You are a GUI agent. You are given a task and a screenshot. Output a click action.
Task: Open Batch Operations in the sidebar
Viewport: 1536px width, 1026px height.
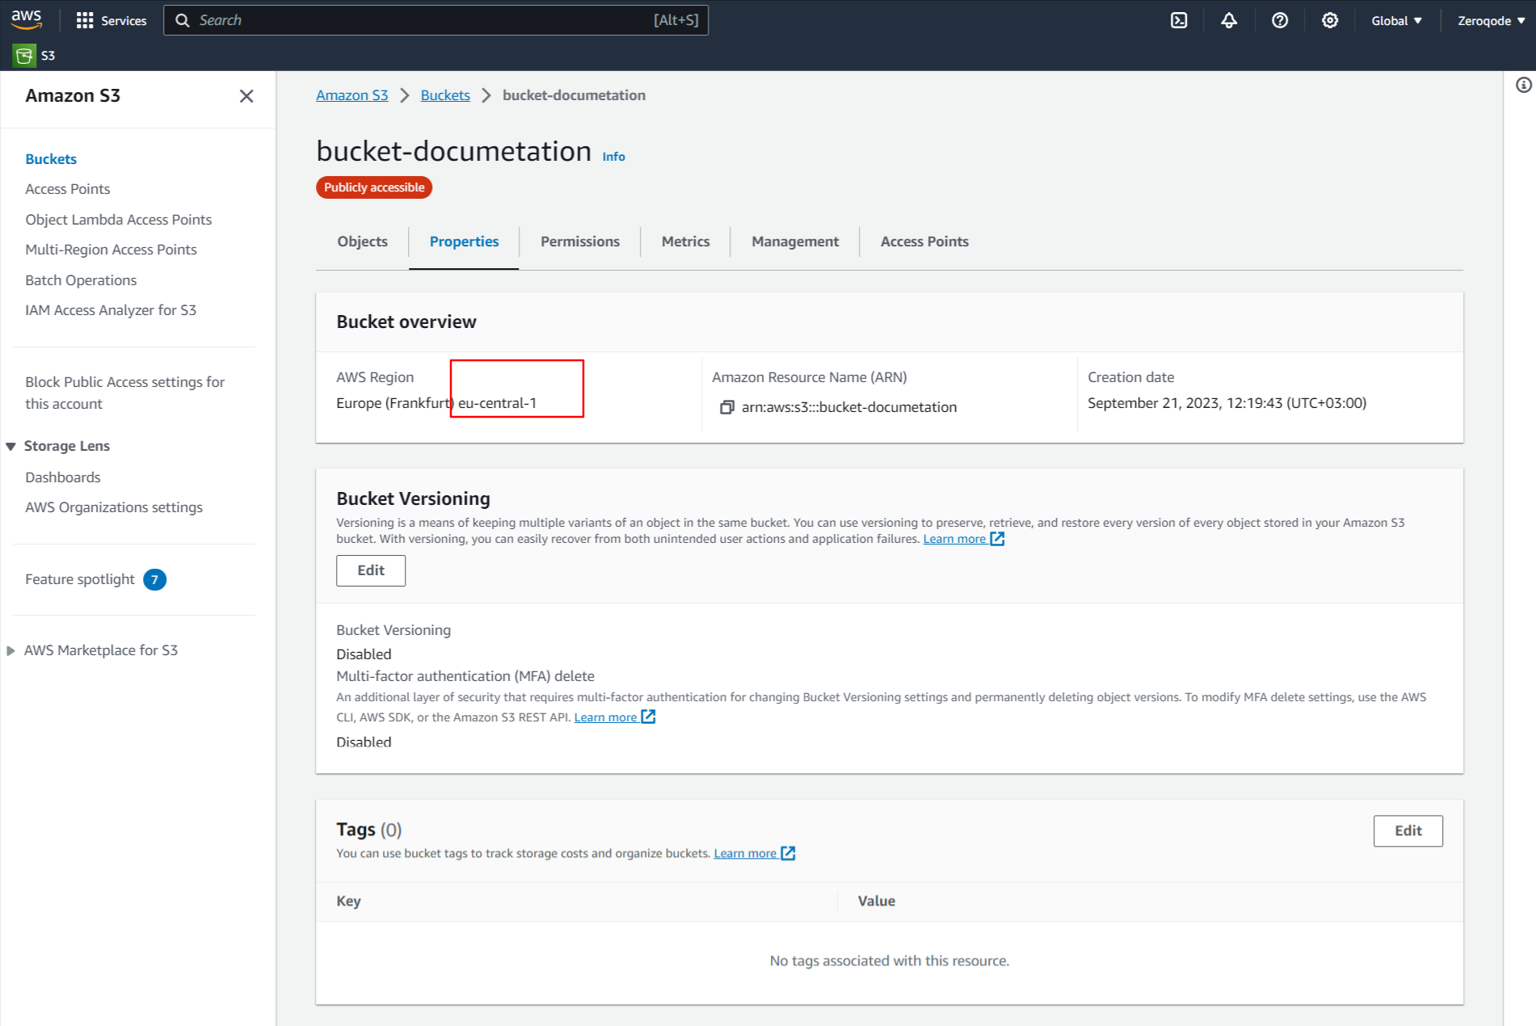[81, 280]
